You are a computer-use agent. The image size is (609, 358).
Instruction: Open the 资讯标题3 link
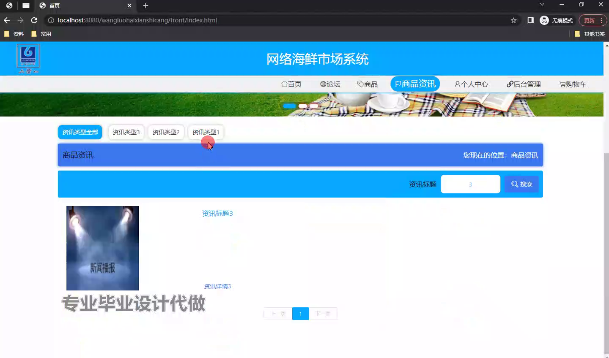point(217,214)
